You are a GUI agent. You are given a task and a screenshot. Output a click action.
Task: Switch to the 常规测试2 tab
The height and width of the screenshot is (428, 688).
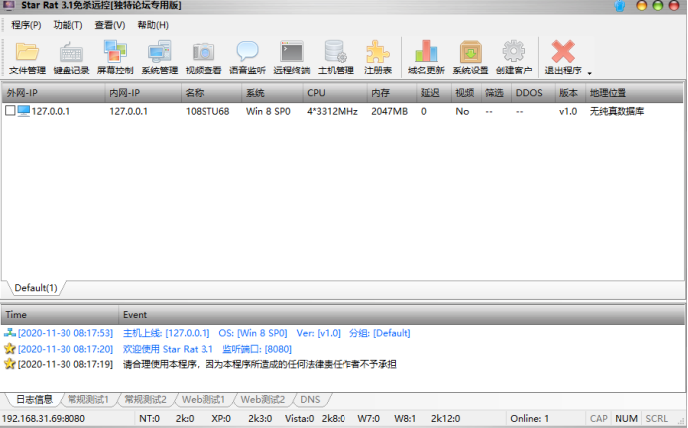(x=145, y=399)
